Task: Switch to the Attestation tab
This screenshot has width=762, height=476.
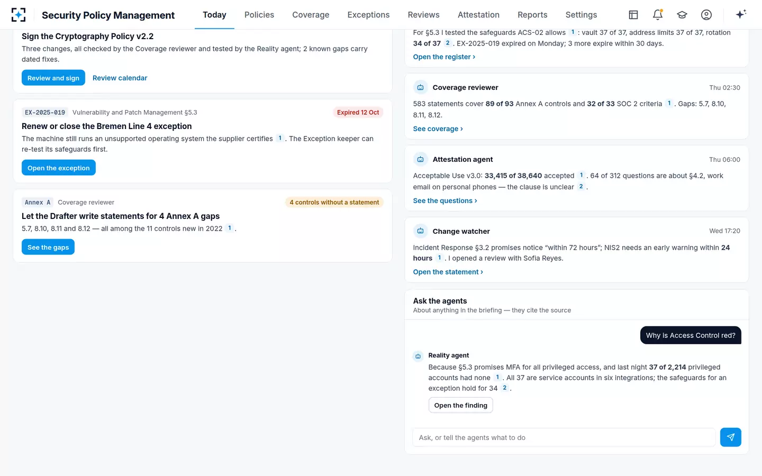Action: 478,15
